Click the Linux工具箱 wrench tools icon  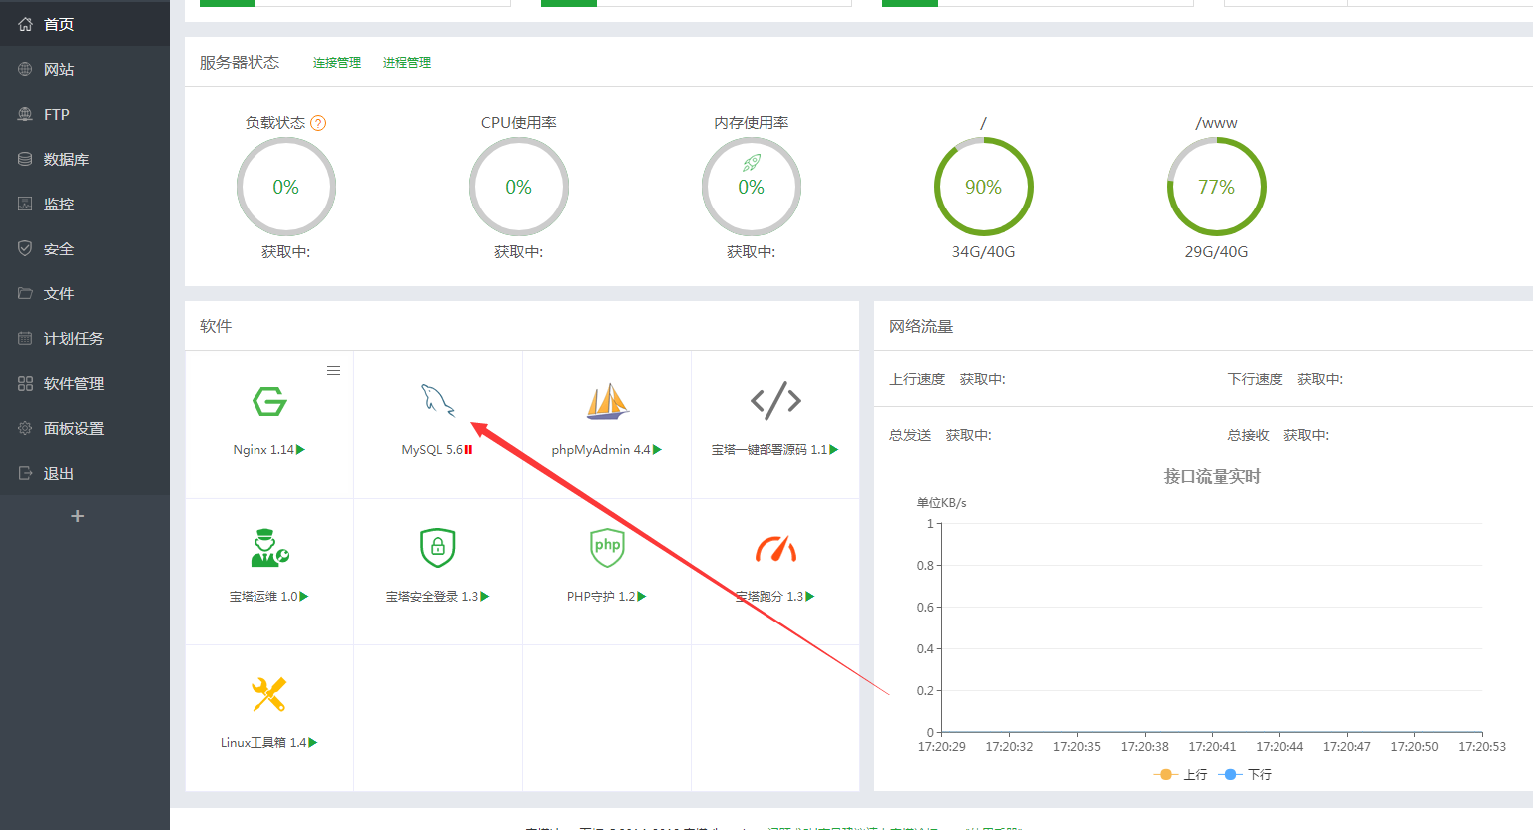pyautogui.click(x=269, y=694)
